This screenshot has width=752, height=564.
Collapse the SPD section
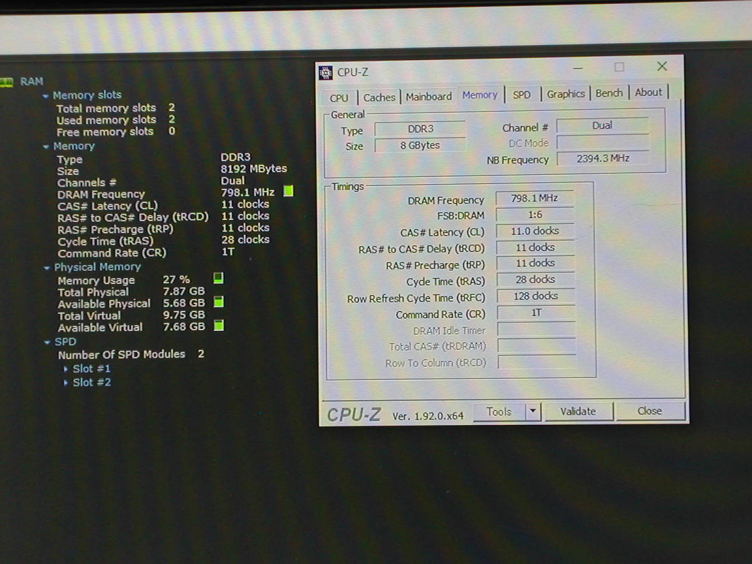48,342
